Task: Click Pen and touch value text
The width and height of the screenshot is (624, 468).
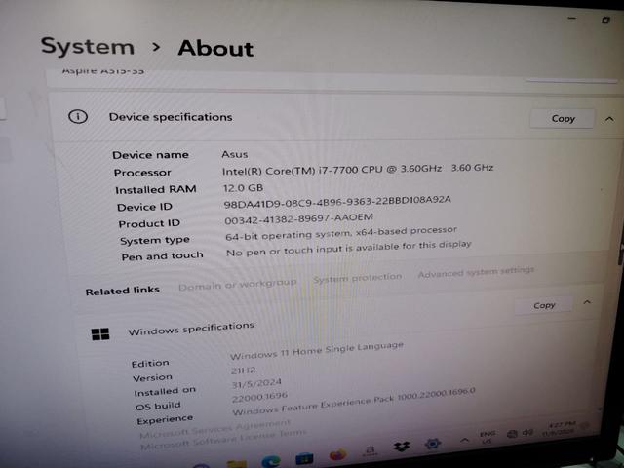Action: [349, 249]
